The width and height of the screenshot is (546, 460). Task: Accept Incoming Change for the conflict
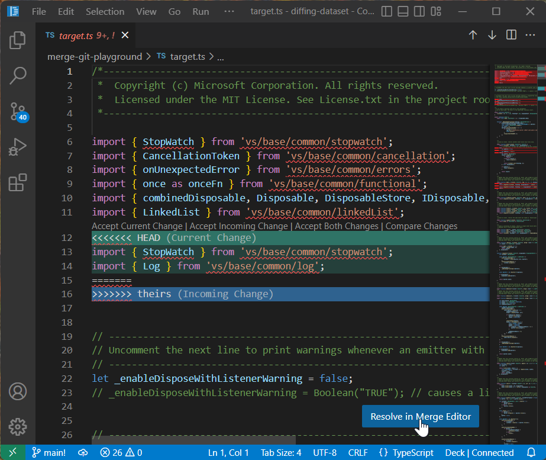tap(238, 226)
